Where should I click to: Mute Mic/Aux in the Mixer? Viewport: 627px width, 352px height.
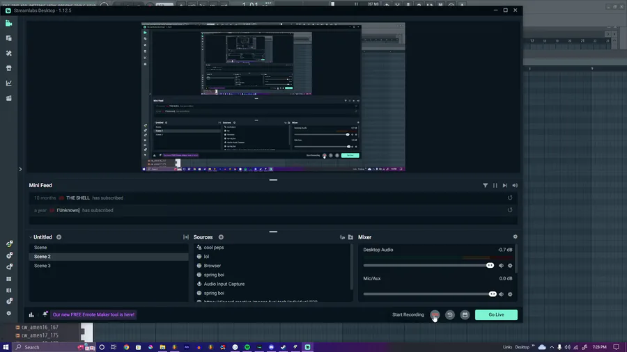pos(501,294)
